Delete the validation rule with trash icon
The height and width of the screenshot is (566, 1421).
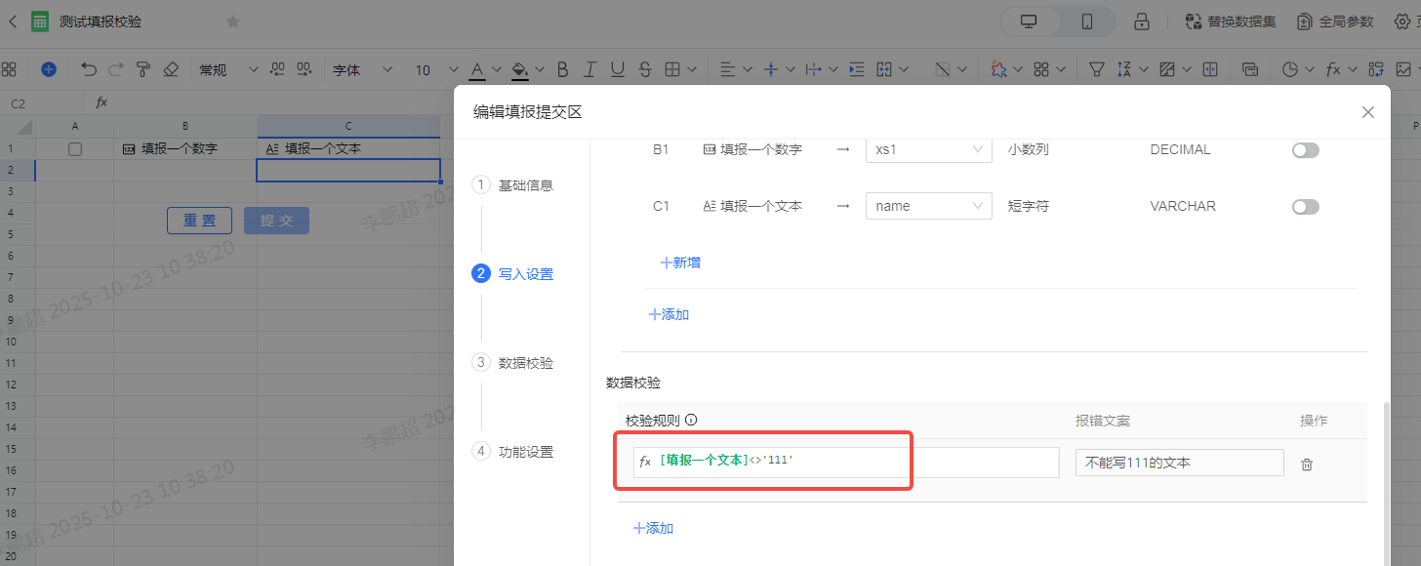click(1306, 465)
